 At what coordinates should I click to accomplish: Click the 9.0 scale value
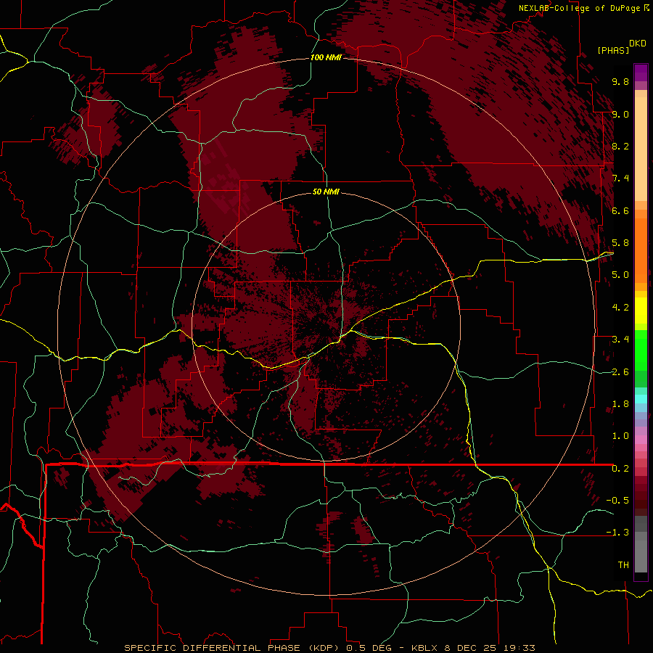click(620, 114)
